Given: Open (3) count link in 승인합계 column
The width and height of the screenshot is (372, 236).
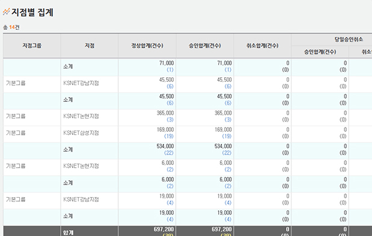Looking at the screenshot, I should (x=228, y=120).
